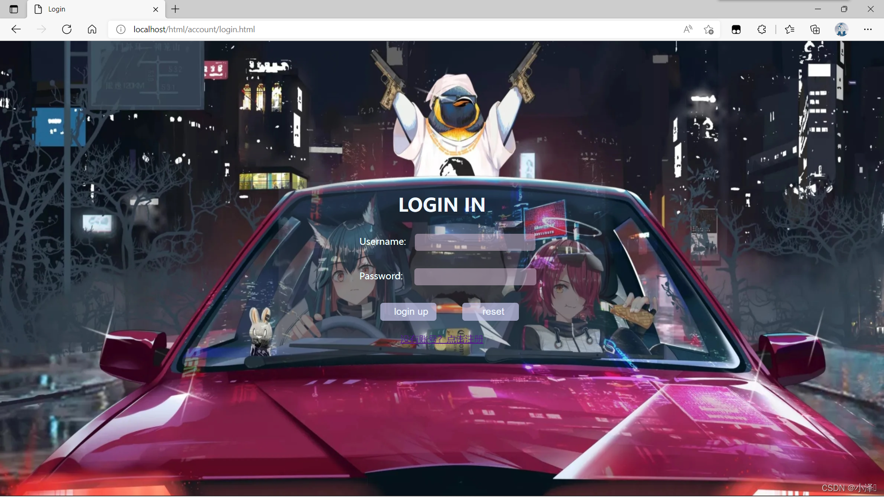Minimize the browser window
The height and width of the screenshot is (497, 884).
[x=818, y=9]
